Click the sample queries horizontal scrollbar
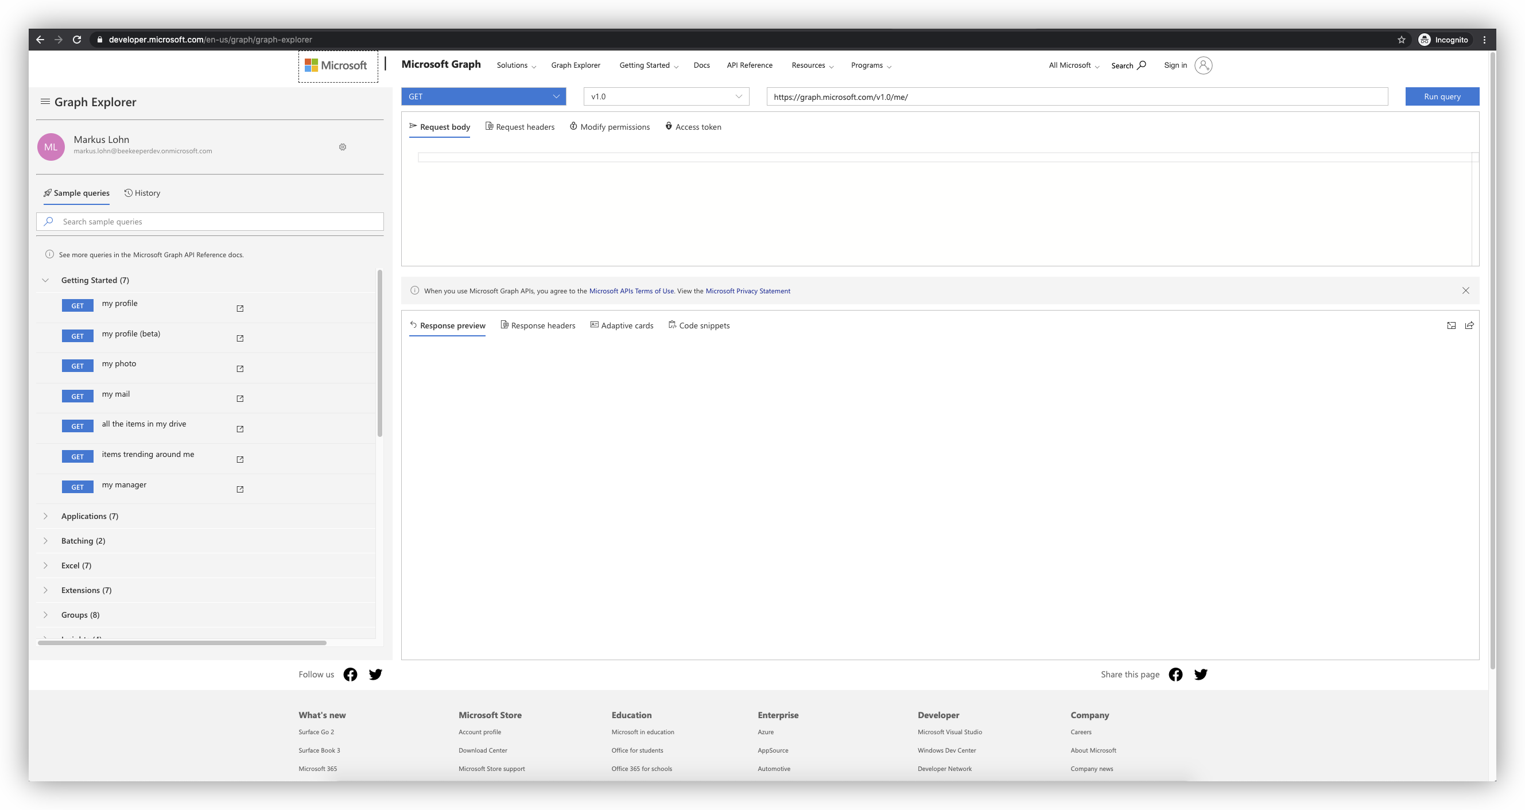The image size is (1525, 810). pyautogui.click(x=182, y=642)
